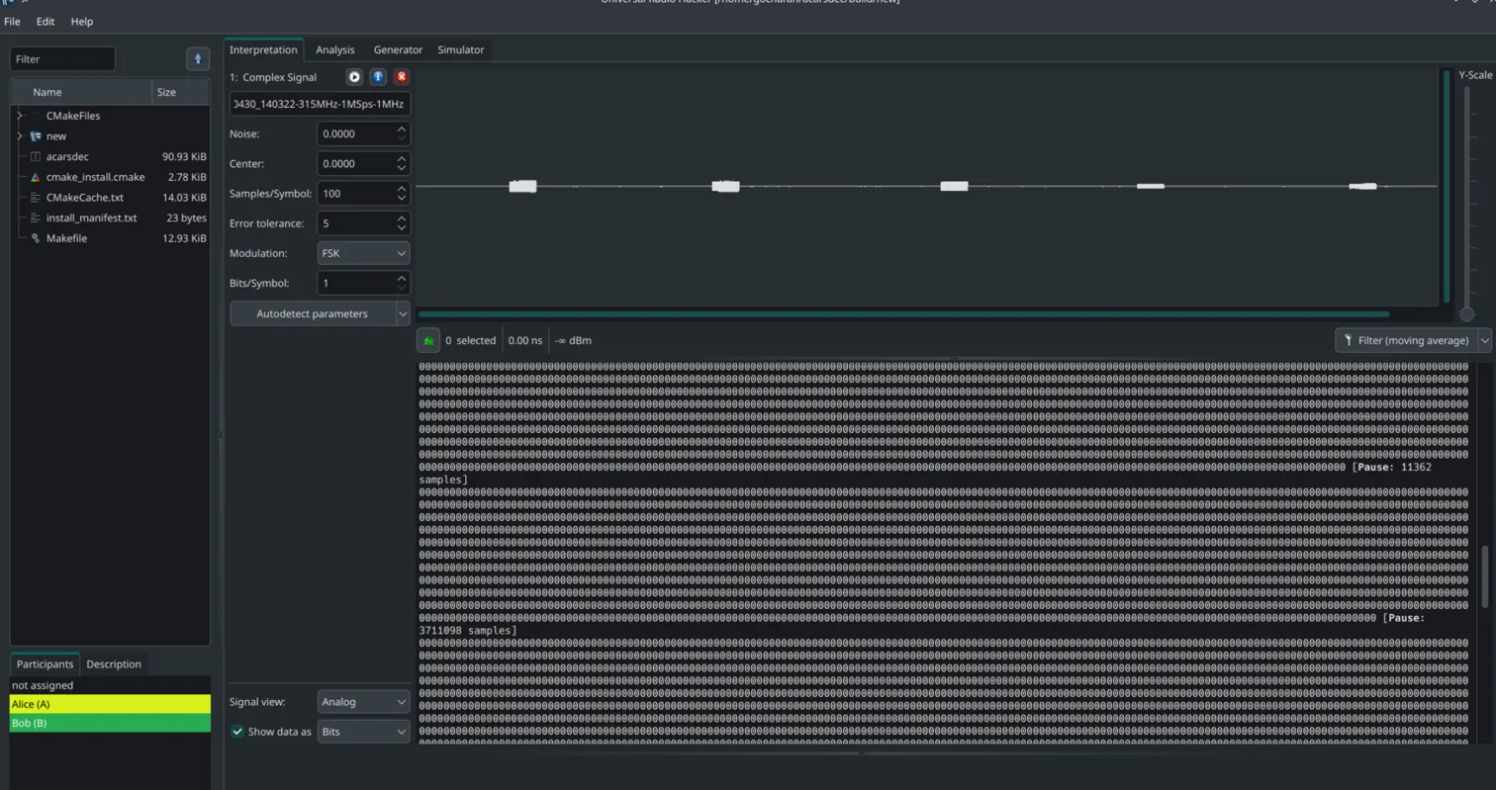This screenshot has width=1496, height=790.
Task: Click the signal view horizontal scrollbar
Action: 903,314
